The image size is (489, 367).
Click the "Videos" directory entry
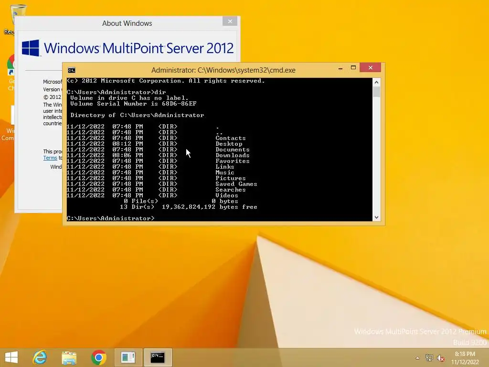pos(227,195)
